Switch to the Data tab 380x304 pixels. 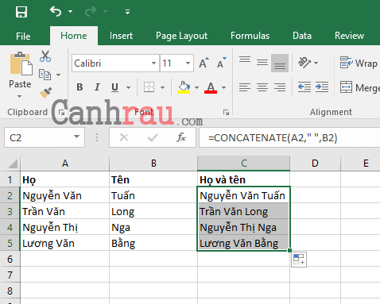tap(302, 36)
